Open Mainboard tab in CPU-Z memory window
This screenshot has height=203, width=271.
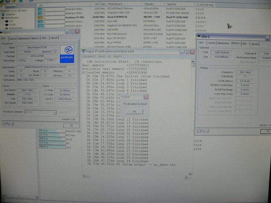pyautogui.click(x=223, y=43)
